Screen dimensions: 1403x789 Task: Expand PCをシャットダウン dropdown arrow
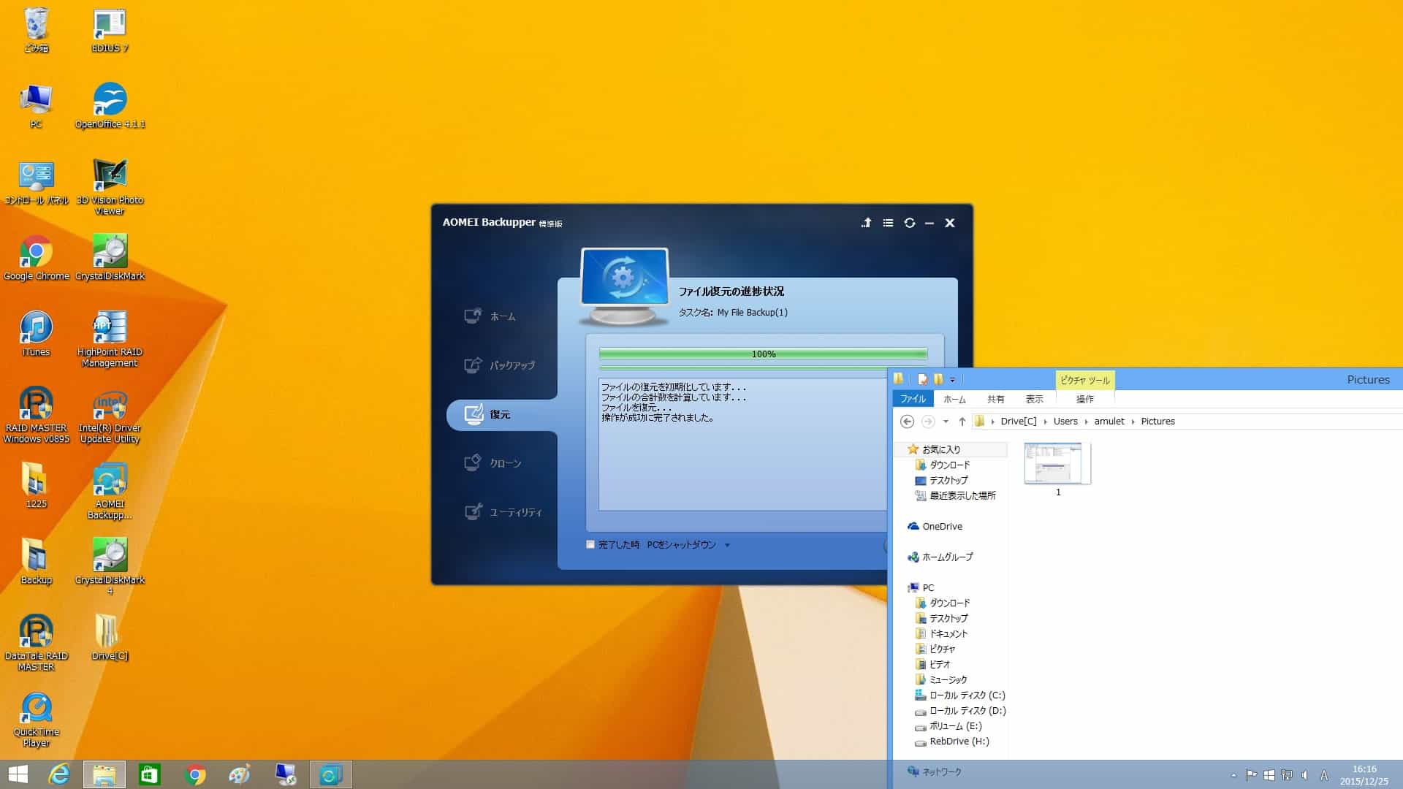pyautogui.click(x=727, y=545)
